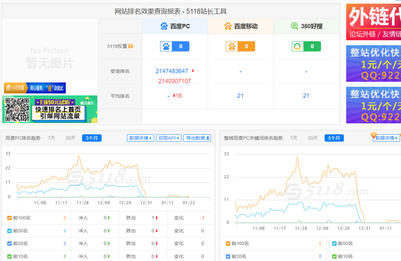The image size is (401, 261).
Task: Click the red 外链 ad banner
Action: click(373, 22)
